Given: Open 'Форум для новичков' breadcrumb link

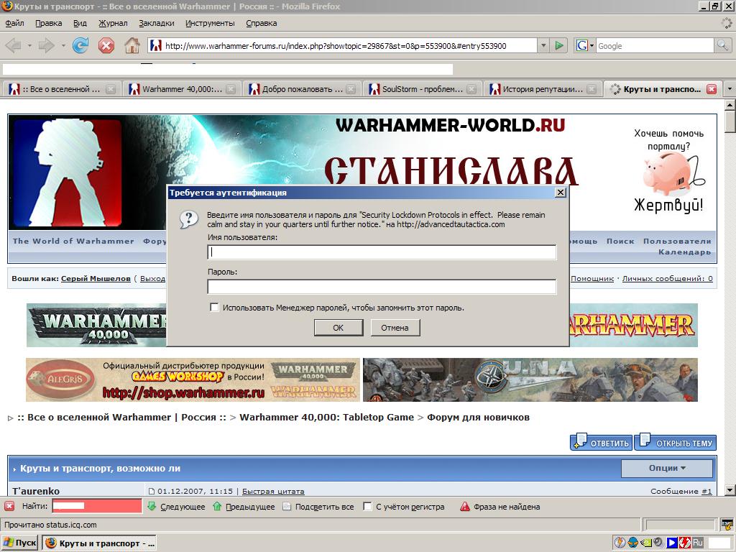Looking at the screenshot, I should click(478, 418).
